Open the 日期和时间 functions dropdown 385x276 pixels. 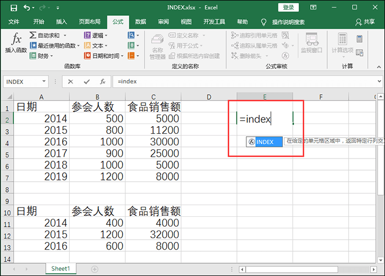[x=103, y=56]
